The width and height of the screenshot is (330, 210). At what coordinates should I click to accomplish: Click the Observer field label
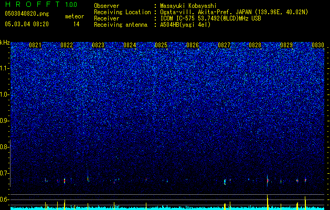coord(107,6)
